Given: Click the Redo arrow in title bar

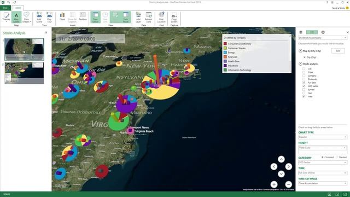Looking at the screenshot, I should [15, 2].
